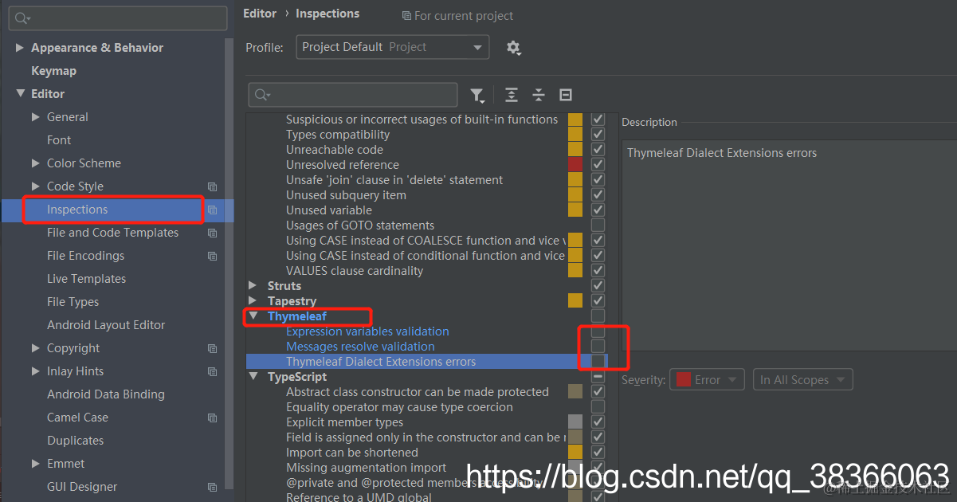Expand the Code Style node

point(35,186)
